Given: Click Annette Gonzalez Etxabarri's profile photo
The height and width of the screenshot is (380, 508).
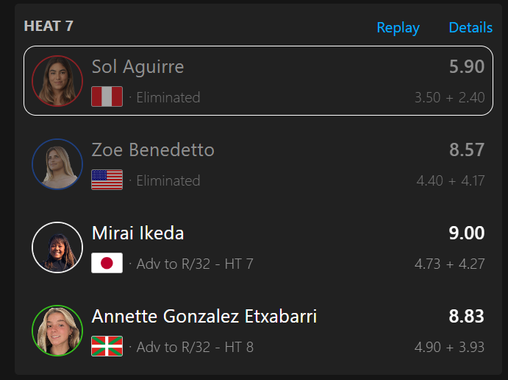Looking at the screenshot, I should [x=57, y=331].
